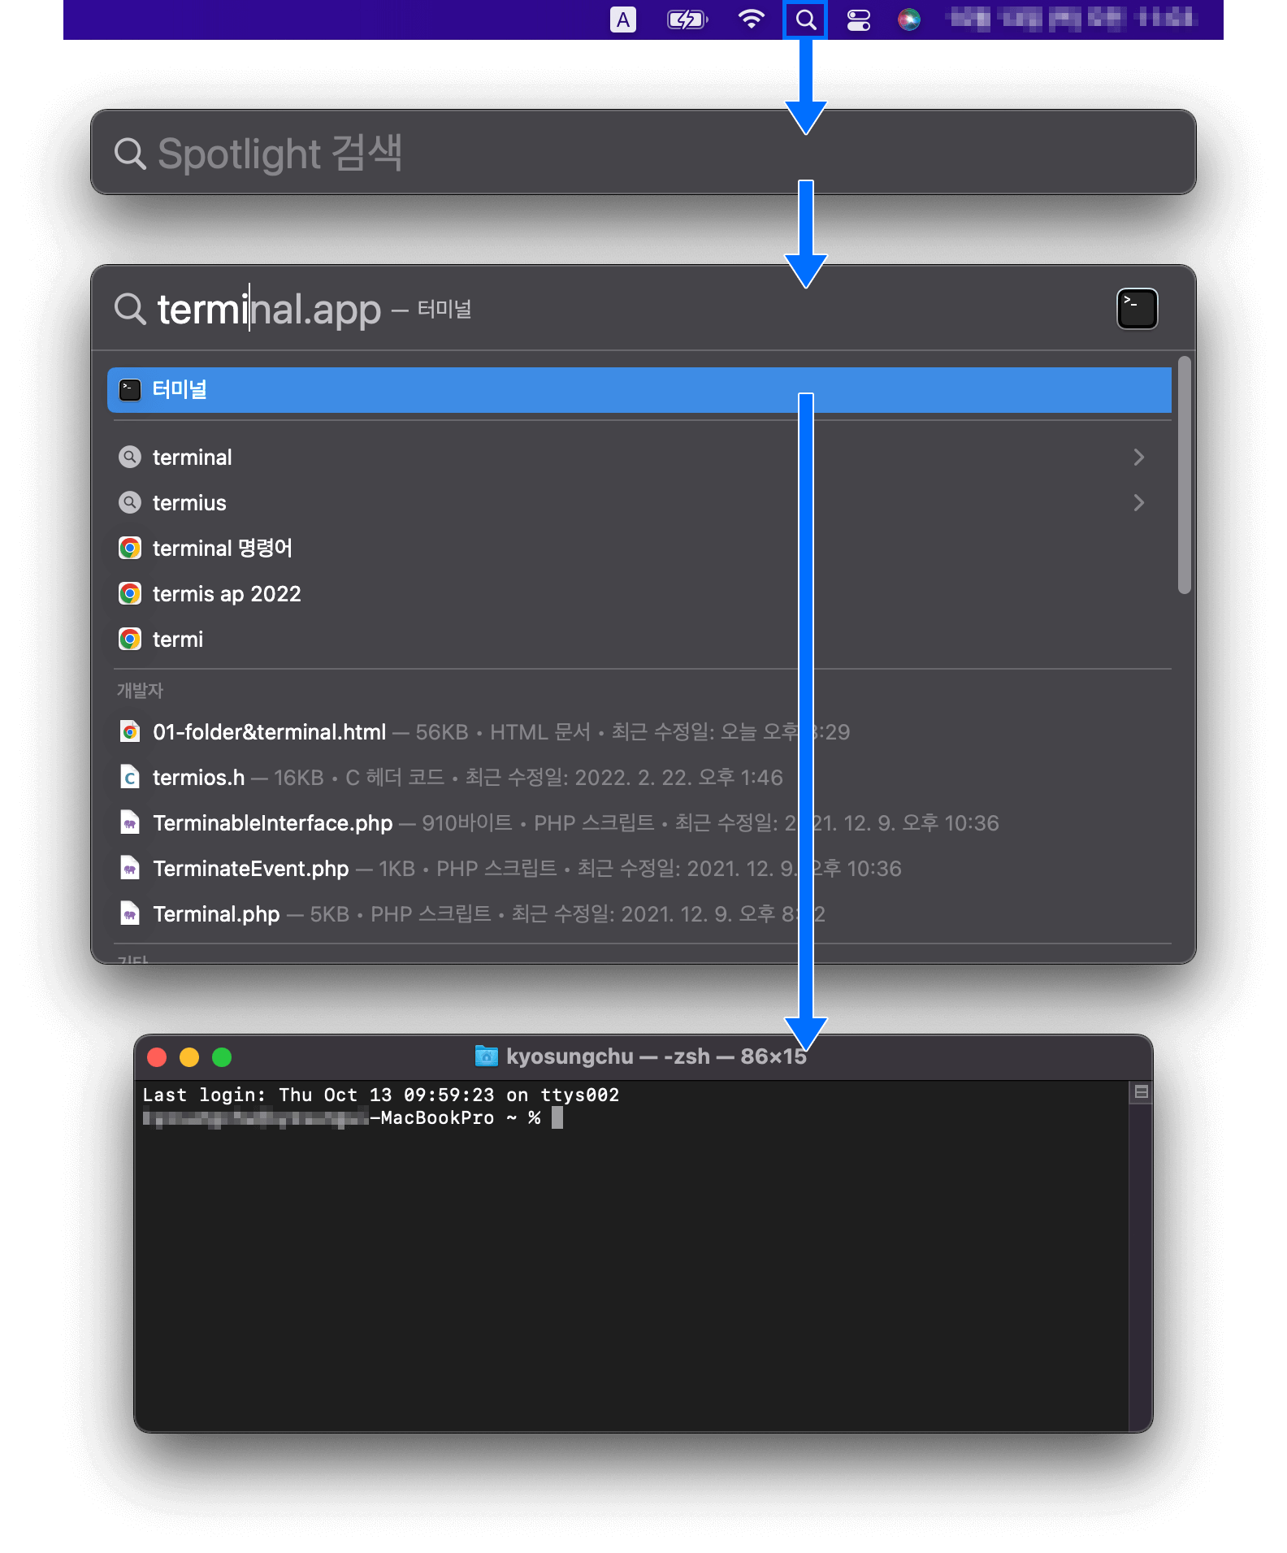The width and height of the screenshot is (1287, 1553).
Task: Click the Spotlight results scrollbar
Action: [1185, 475]
